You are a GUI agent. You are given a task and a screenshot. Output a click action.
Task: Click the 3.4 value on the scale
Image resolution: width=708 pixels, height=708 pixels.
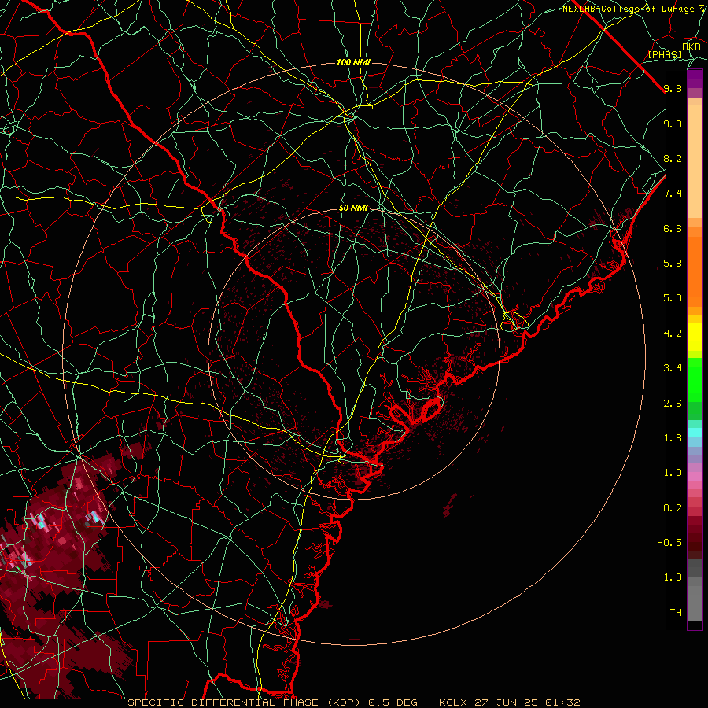(x=673, y=368)
